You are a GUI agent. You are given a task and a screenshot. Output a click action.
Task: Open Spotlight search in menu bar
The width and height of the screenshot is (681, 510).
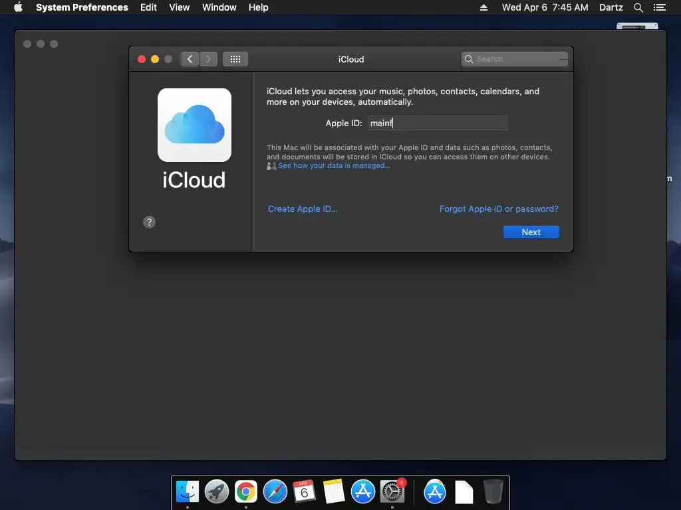click(638, 7)
